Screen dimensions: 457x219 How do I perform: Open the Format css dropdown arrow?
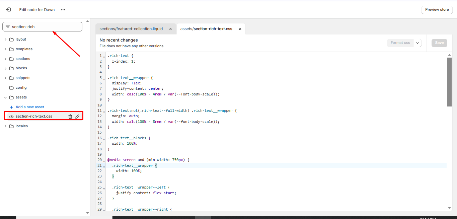[x=417, y=43]
